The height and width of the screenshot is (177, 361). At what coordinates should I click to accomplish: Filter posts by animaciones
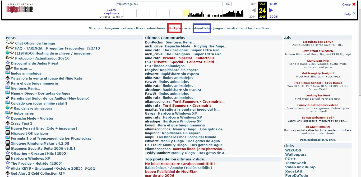(156, 28)
